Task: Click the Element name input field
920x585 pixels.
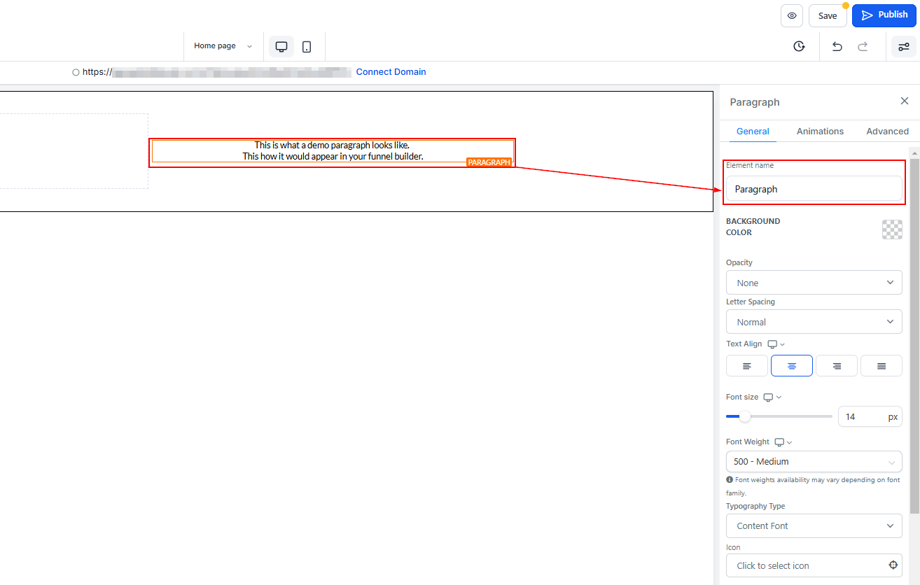Action: pos(814,189)
